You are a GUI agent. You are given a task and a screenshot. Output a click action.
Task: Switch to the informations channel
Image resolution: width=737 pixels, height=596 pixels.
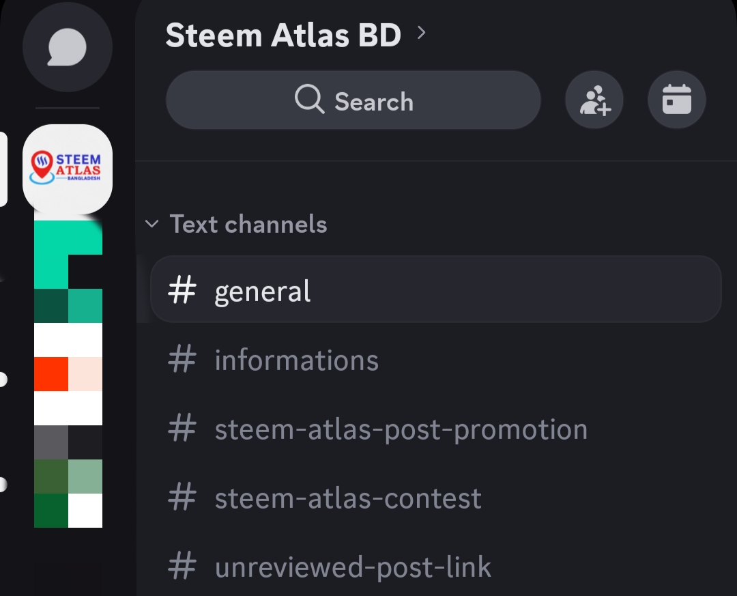(296, 360)
